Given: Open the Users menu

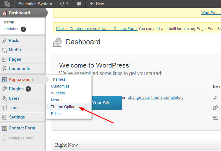Looking at the screenshot, I should tap(23, 98).
